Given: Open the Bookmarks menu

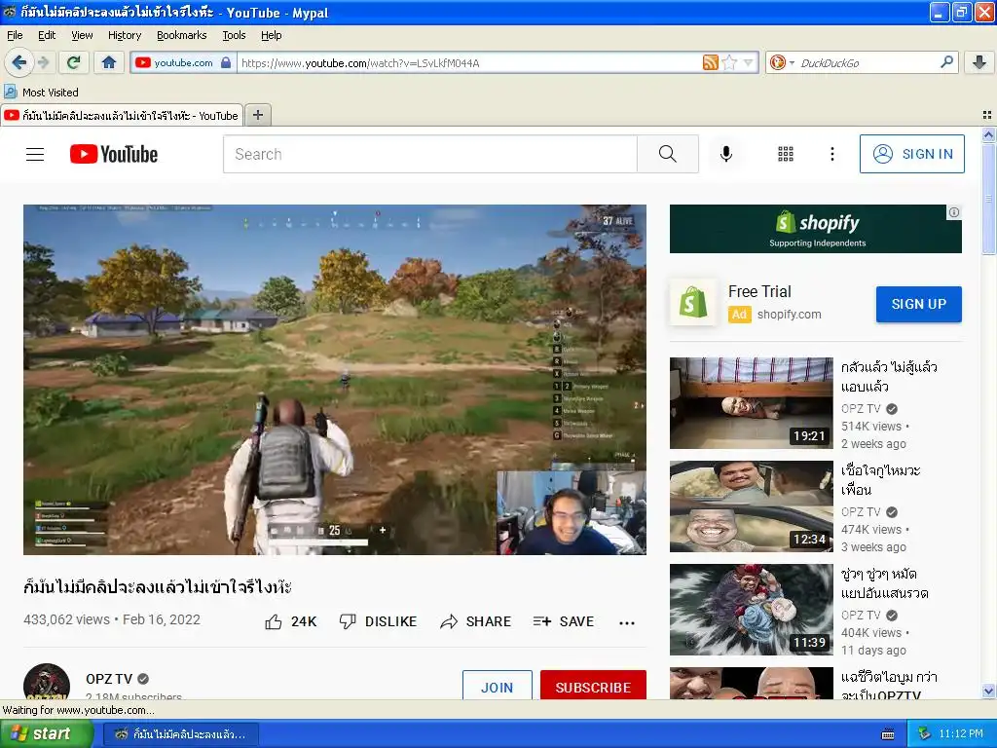Looking at the screenshot, I should [181, 35].
